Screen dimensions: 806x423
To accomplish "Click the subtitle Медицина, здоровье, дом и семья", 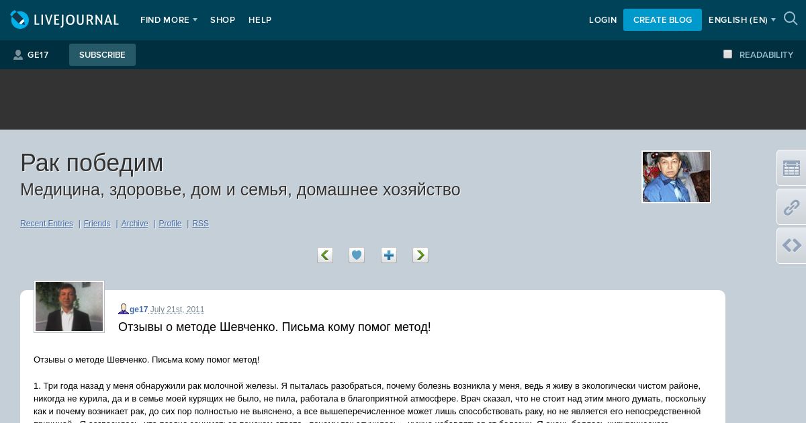I will pyautogui.click(x=240, y=189).
